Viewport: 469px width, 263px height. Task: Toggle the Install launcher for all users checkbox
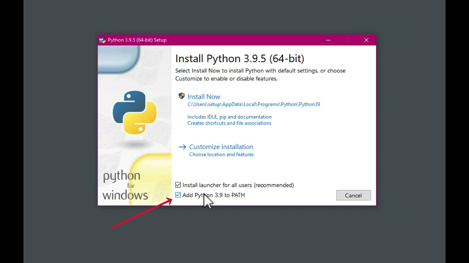[x=178, y=185]
